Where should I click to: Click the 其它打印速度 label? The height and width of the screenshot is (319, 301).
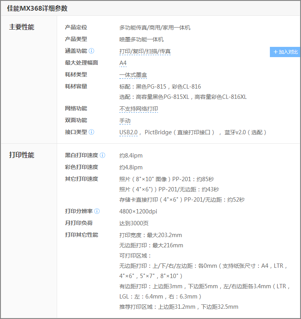click(x=82, y=179)
